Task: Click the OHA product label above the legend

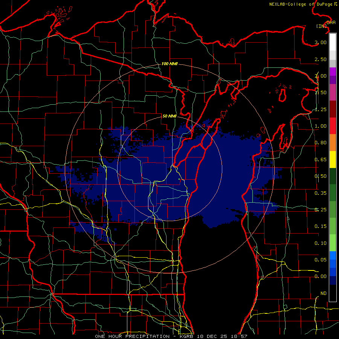Action: pyautogui.click(x=331, y=23)
